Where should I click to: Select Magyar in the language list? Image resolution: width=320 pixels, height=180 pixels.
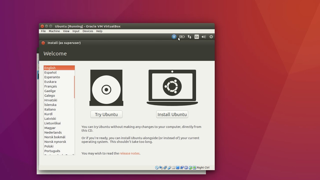coord(59,128)
